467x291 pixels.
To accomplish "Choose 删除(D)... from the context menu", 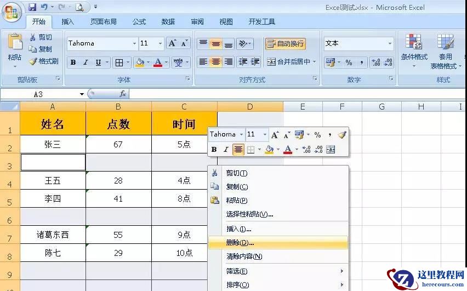I will tap(240, 242).
